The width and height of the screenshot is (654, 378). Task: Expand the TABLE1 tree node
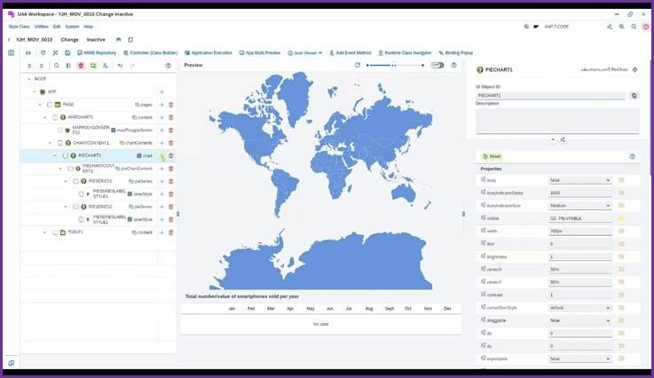(x=45, y=232)
